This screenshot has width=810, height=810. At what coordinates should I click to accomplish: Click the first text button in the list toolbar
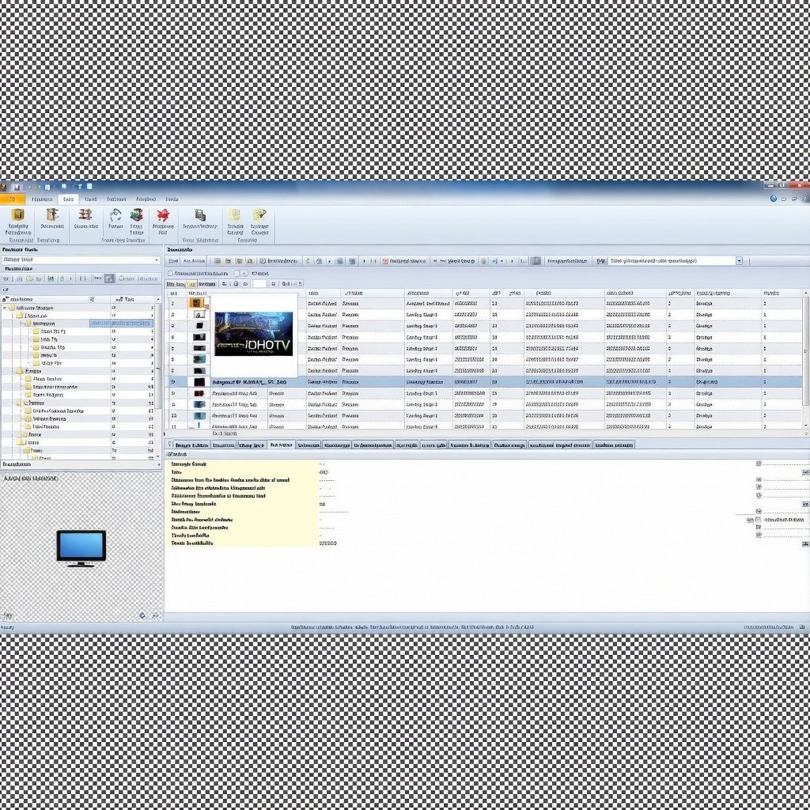tap(173, 261)
